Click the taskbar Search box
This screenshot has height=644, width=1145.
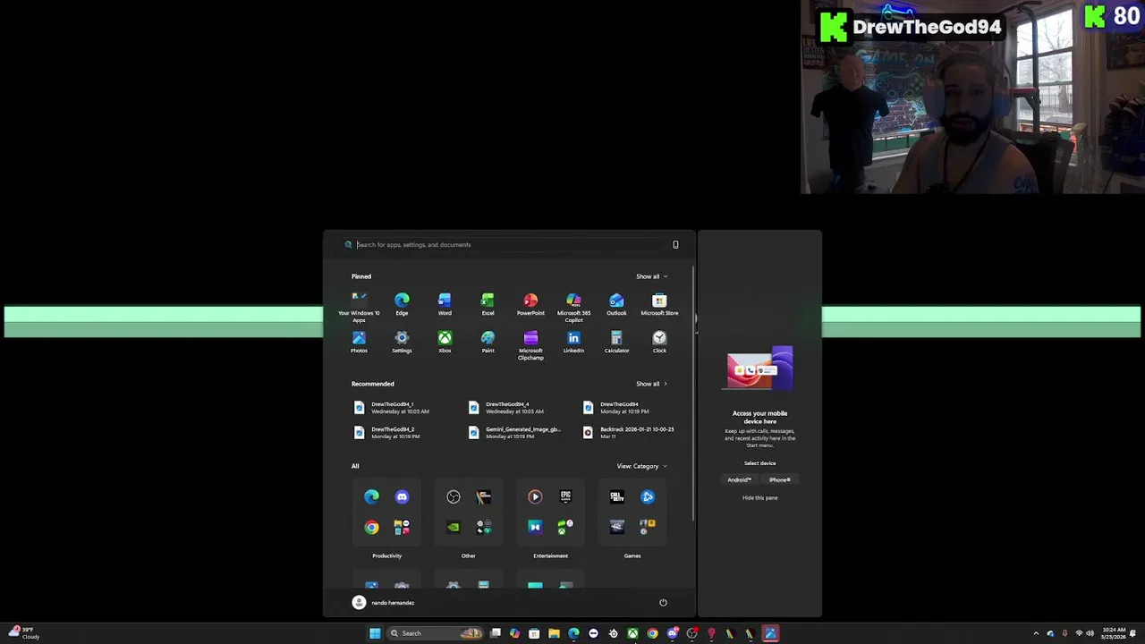[x=435, y=633]
